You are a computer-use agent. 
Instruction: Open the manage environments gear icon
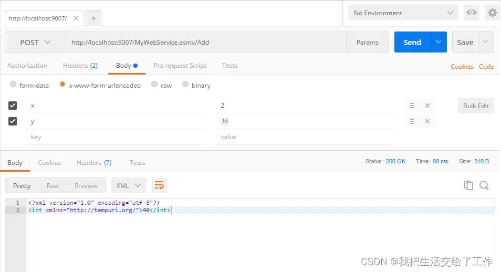[x=493, y=13]
